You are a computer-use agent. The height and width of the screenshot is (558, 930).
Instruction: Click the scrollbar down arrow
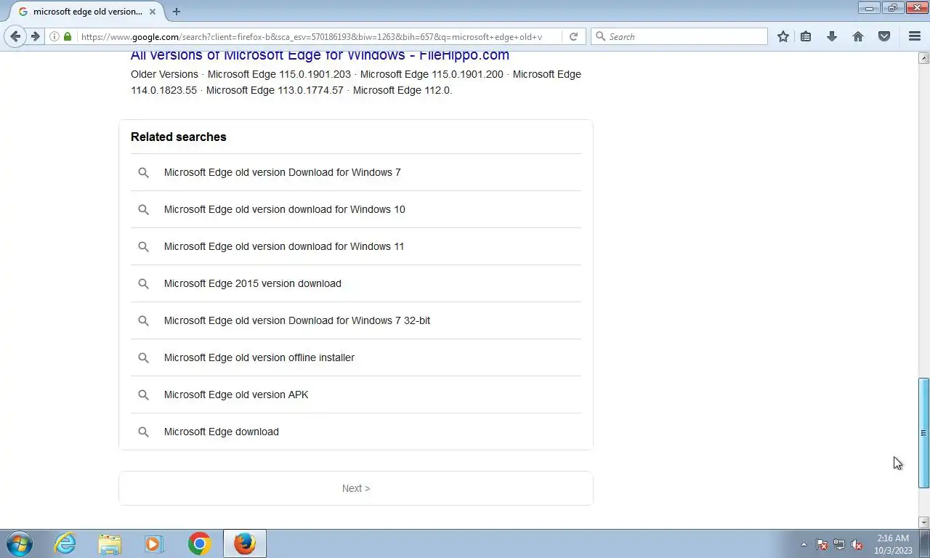pos(923,522)
